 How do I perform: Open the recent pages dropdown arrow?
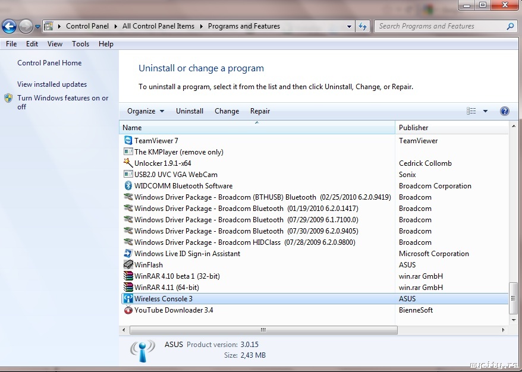pos(37,27)
